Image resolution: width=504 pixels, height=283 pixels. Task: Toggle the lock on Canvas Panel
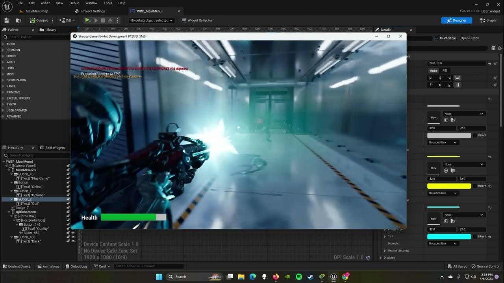click(68, 166)
